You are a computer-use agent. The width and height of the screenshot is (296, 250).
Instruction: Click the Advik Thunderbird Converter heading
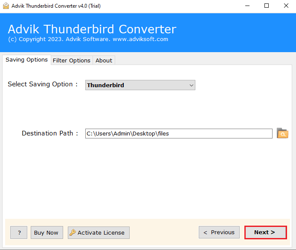pyautogui.click(x=92, y=29)
